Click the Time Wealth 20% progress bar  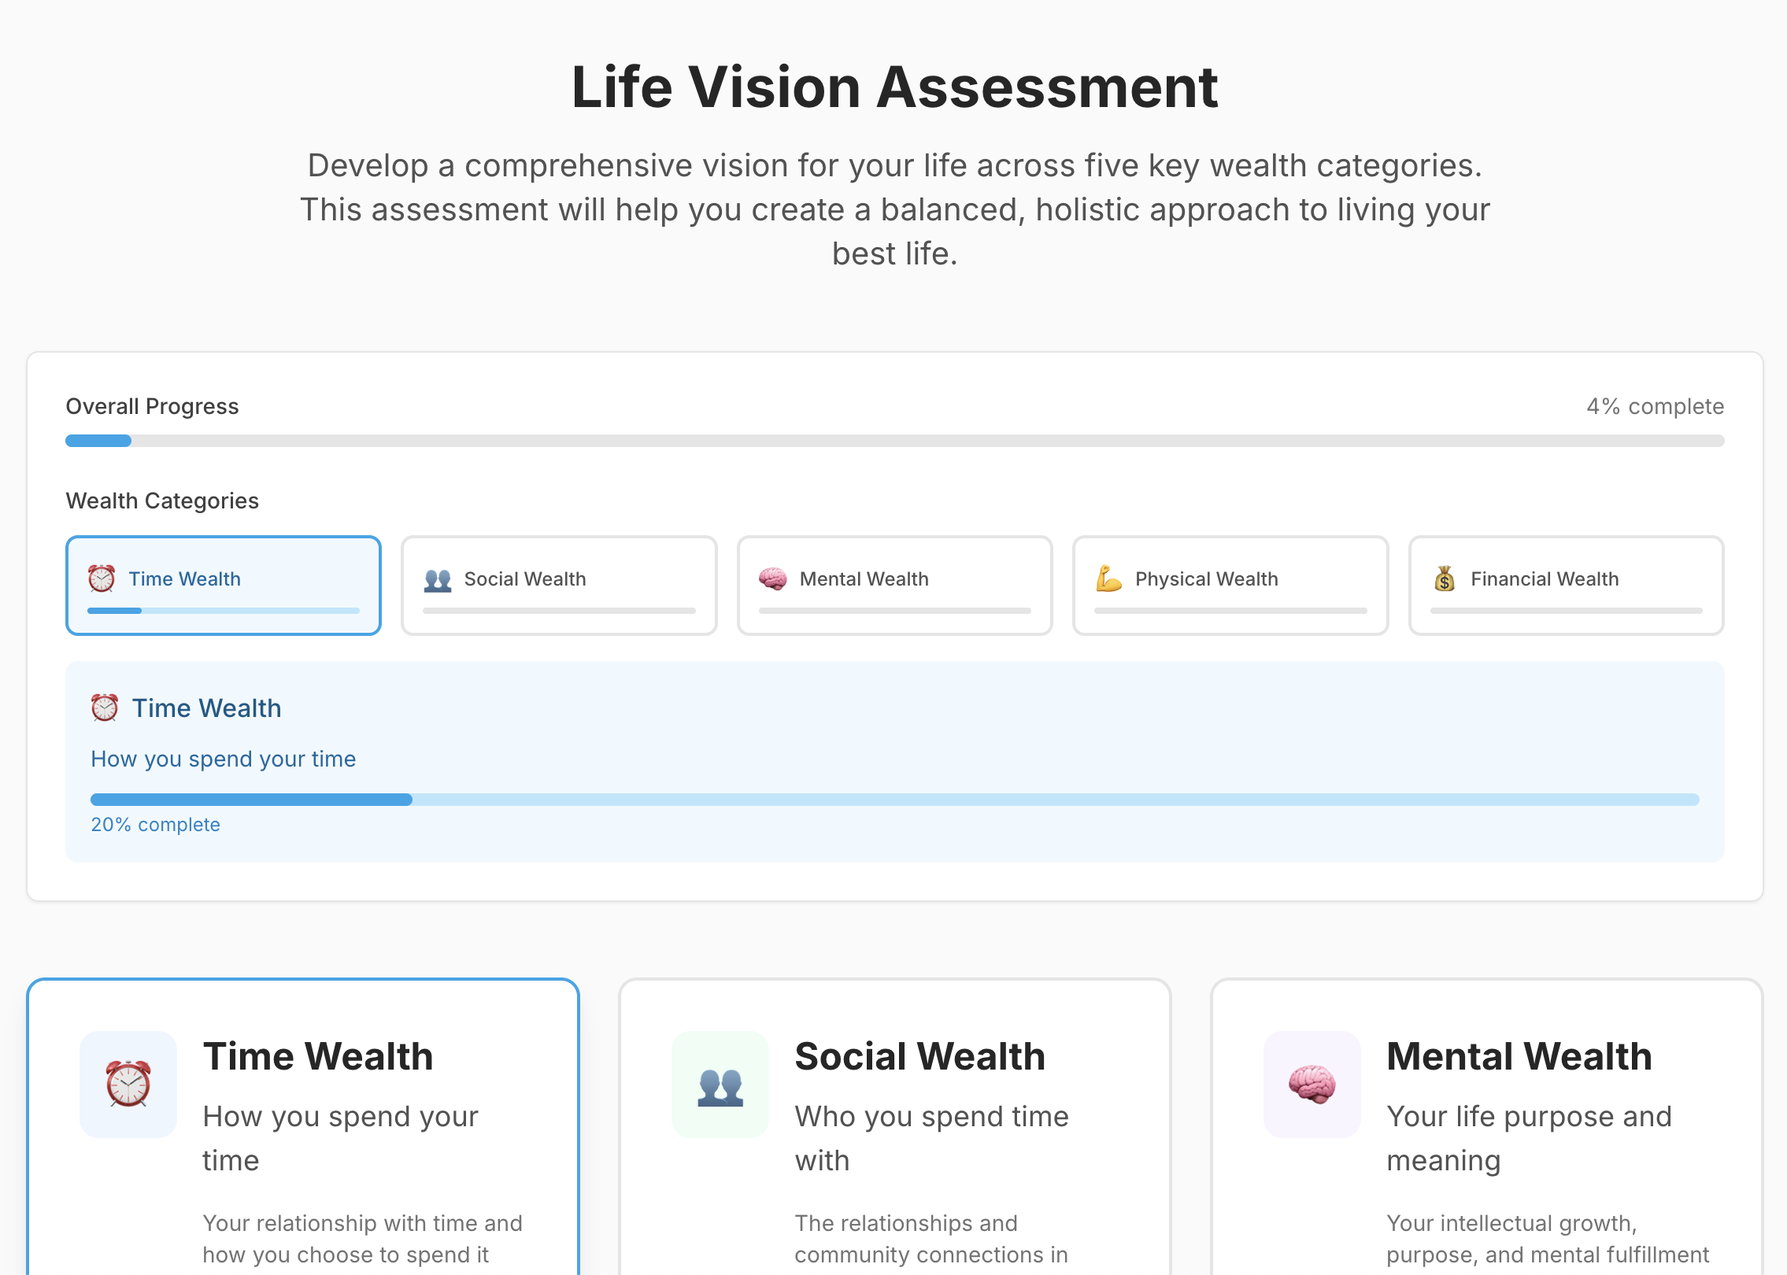click(x=894, y=799)
